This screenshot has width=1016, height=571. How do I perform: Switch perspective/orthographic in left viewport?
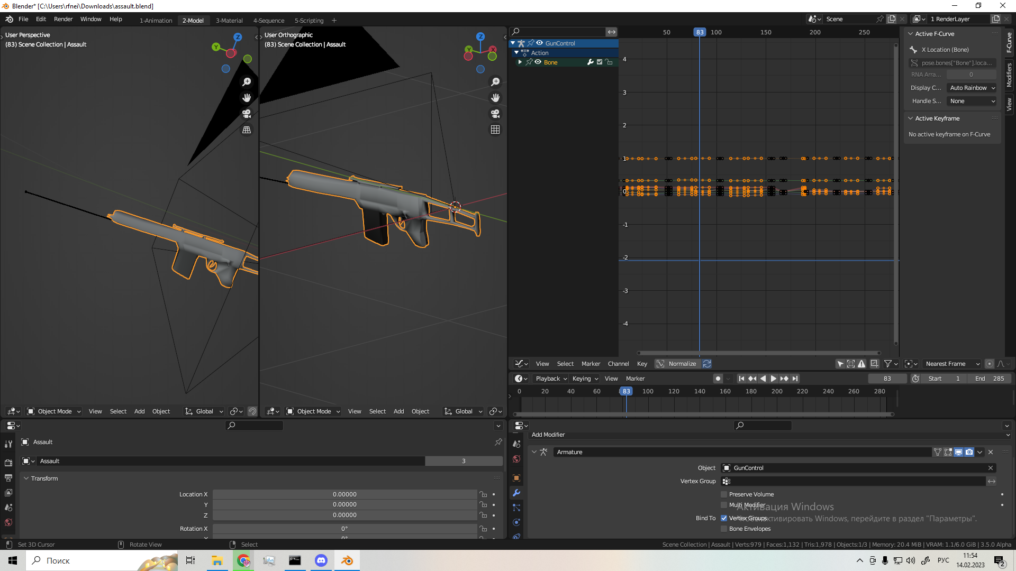247,130
